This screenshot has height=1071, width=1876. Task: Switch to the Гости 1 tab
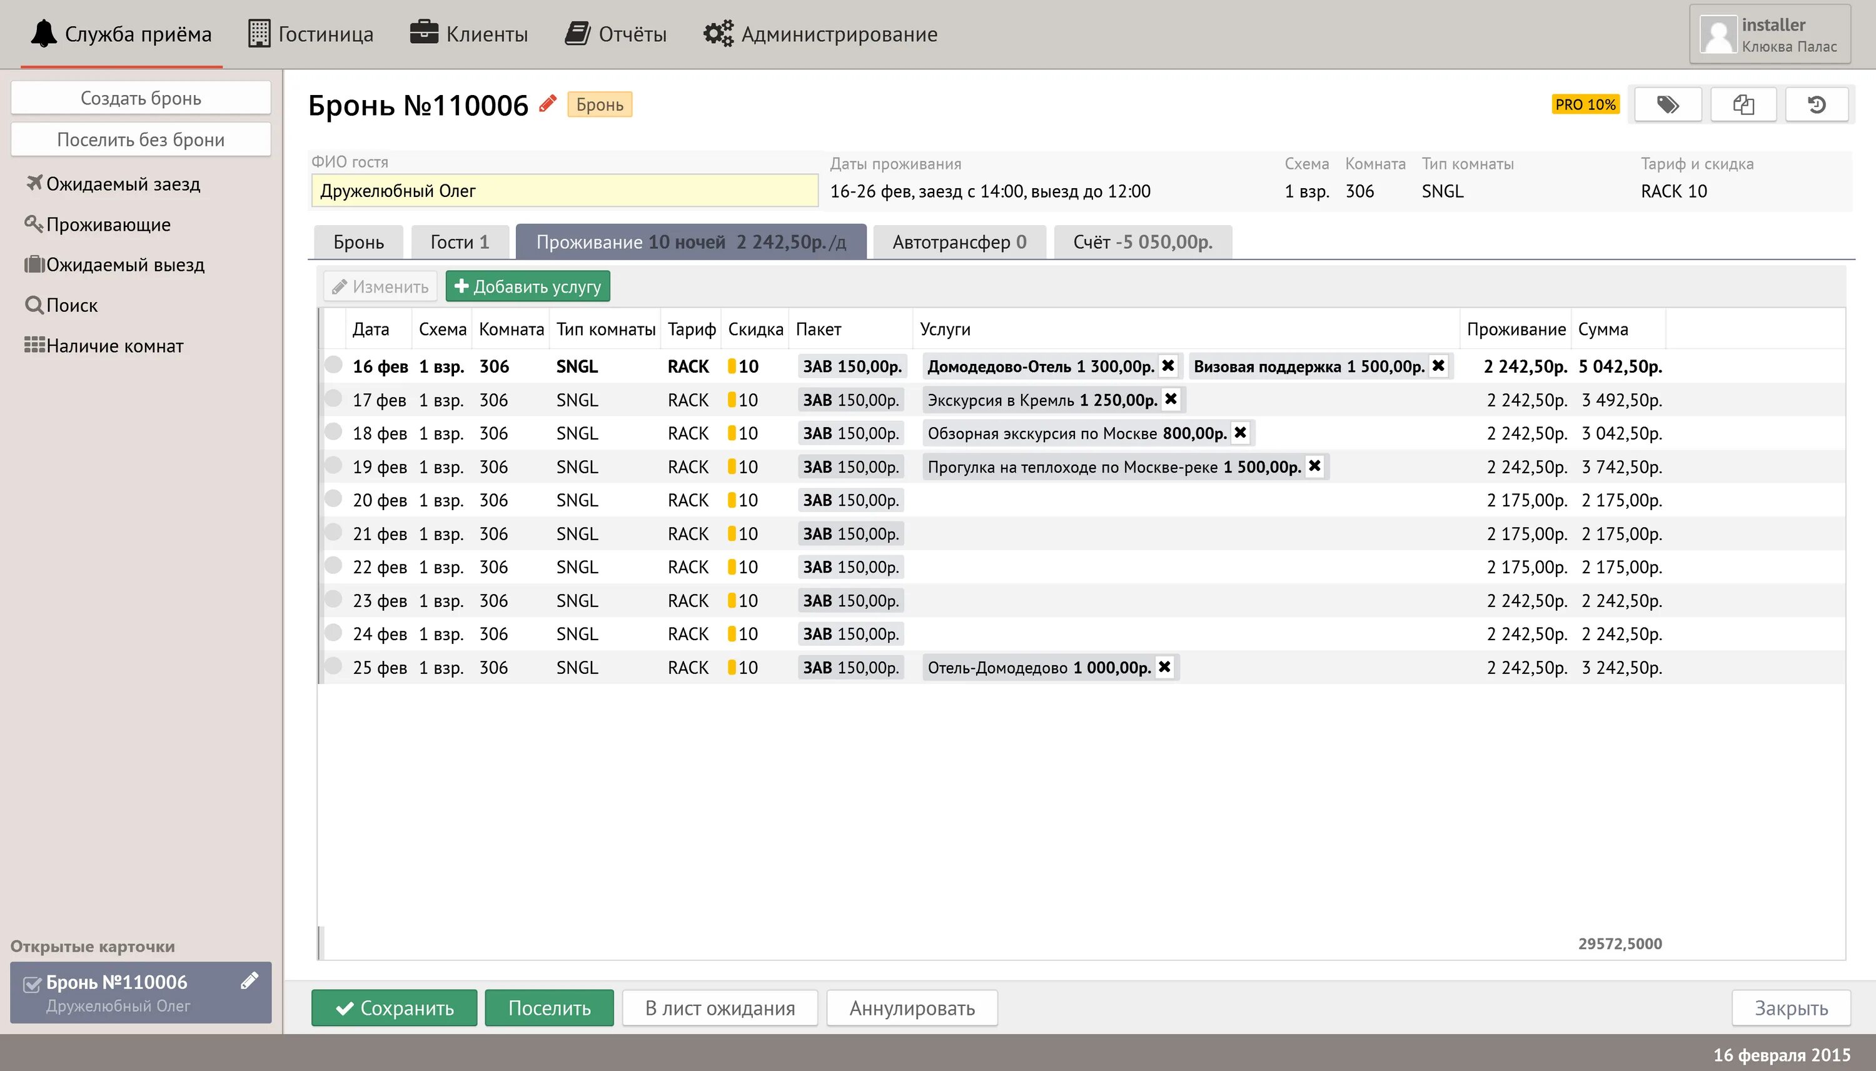(x=459, y=242)
